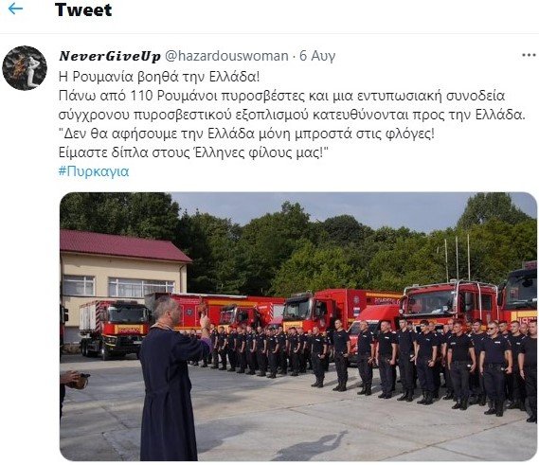The image size is (539, 465).
Task: Click the leftmost fire truck in the photo
Action: pyautogui.click(x=114, y=329)
